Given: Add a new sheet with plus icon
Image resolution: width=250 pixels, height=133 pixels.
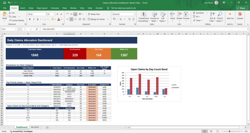Looking at the screenshot, I should [x=47, y=127].
